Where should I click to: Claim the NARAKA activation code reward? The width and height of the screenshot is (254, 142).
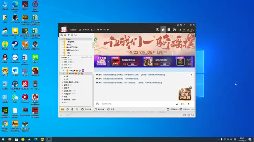pos(132,64)
